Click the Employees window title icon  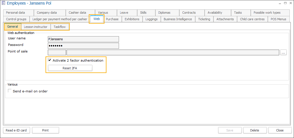coord(3,3)
